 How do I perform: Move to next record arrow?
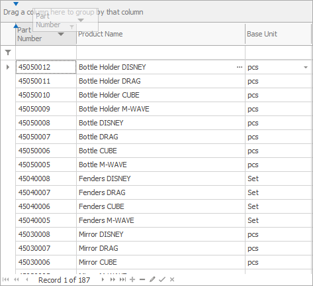click(103, 279)
